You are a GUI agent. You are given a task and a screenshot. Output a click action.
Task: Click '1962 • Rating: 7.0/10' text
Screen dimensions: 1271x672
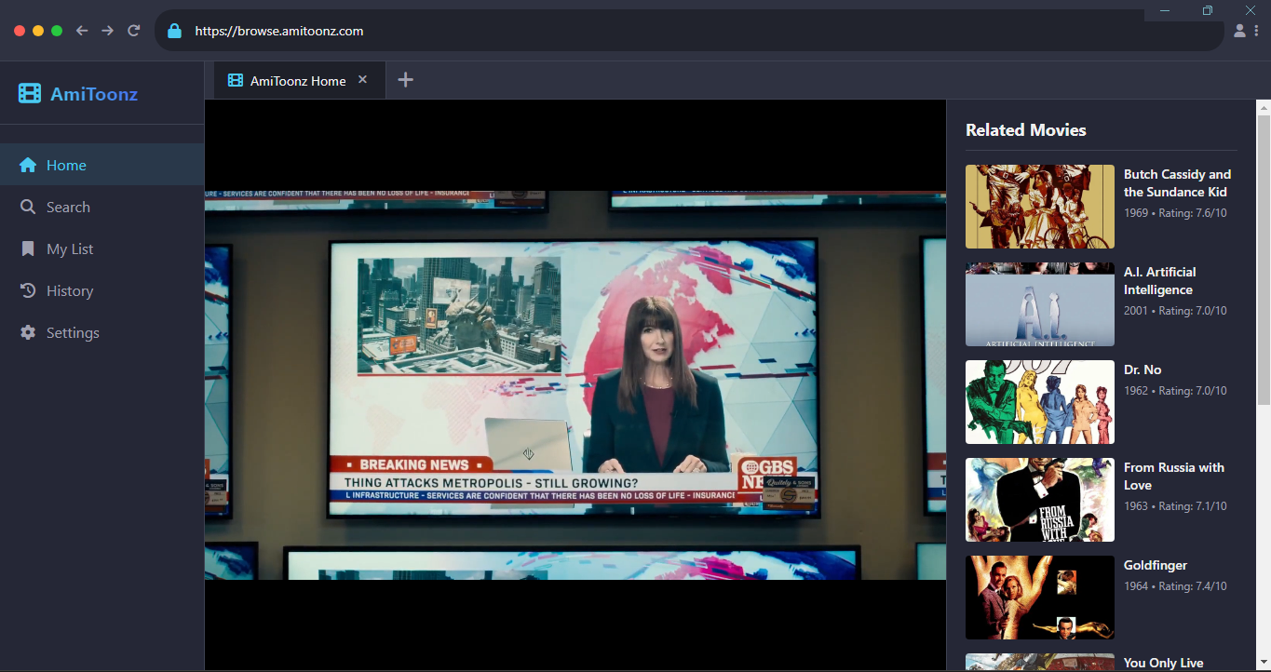coord(1175,391)
